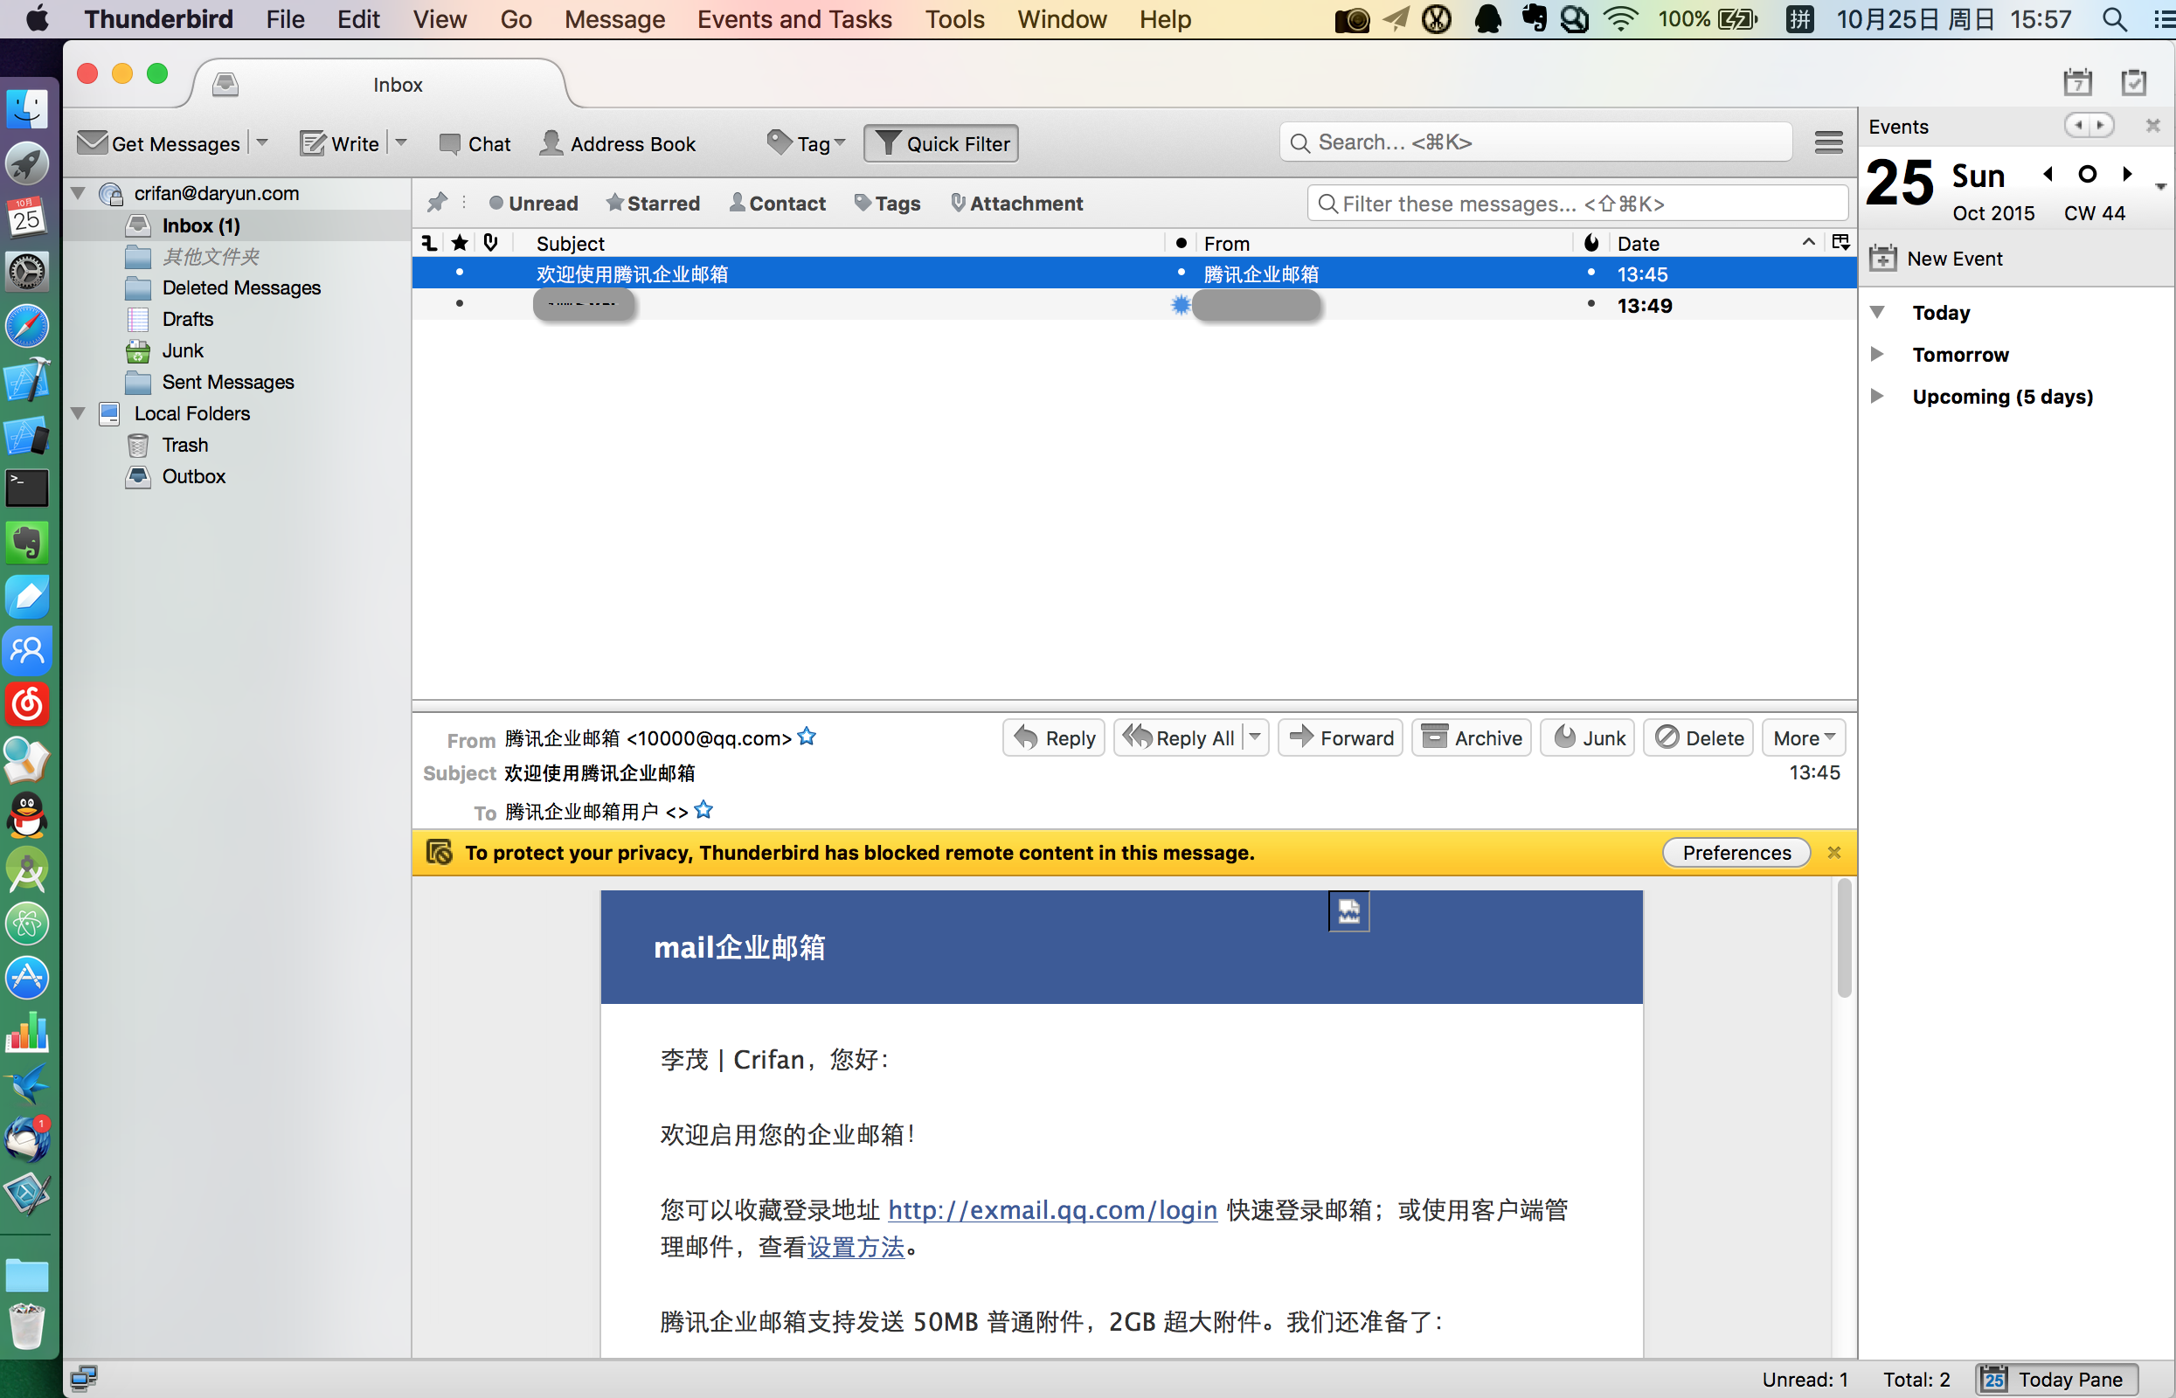Image resolution: width=2176 pixels, height=1398 pixels.
Task: Click the star beside sender address
Action: 806,737
